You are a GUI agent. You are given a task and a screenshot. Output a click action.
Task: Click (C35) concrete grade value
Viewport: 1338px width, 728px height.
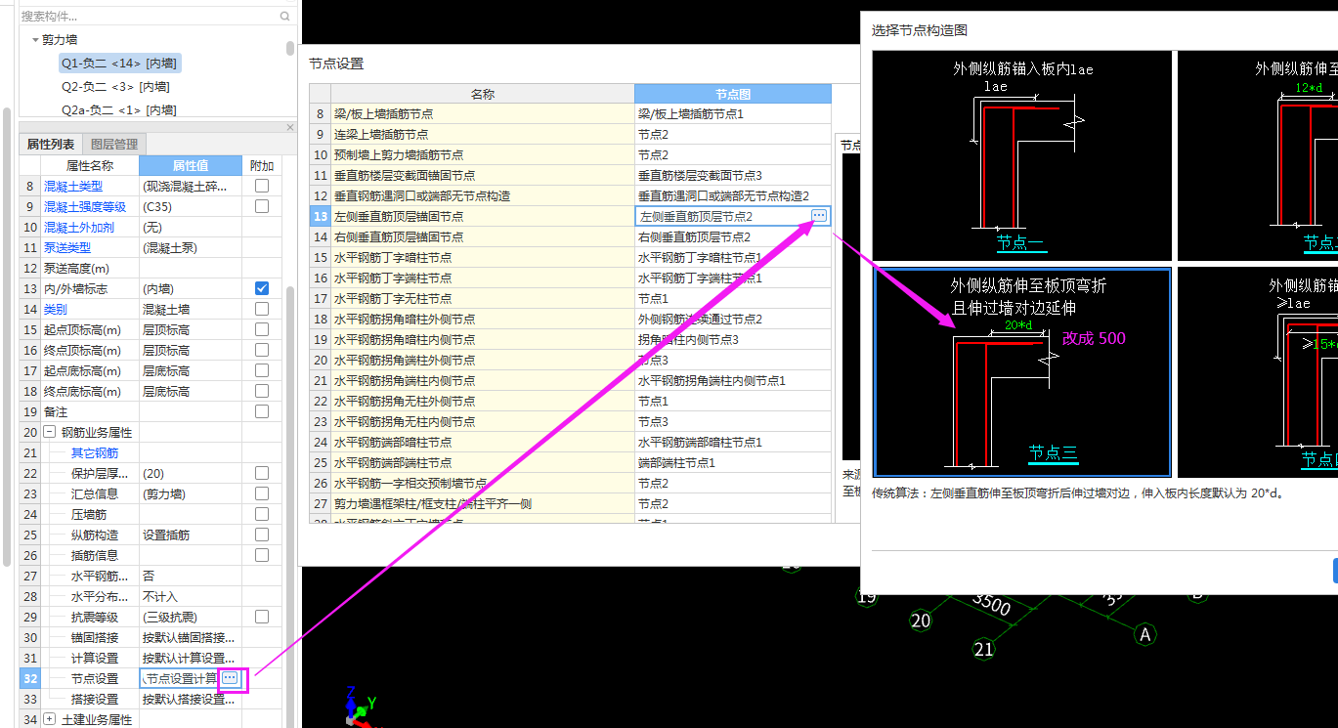(191, 206)
